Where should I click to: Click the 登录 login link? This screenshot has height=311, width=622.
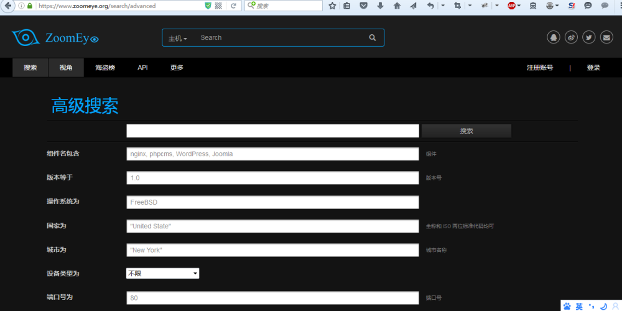click(593, 67)
